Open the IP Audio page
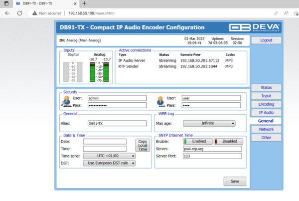The image size is (299, 201). [266, 113]
